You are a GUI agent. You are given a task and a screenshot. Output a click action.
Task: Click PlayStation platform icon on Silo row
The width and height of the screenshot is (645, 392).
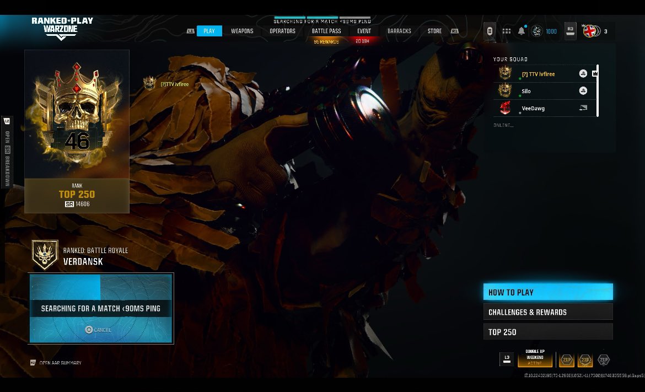[x=583, y=91]
